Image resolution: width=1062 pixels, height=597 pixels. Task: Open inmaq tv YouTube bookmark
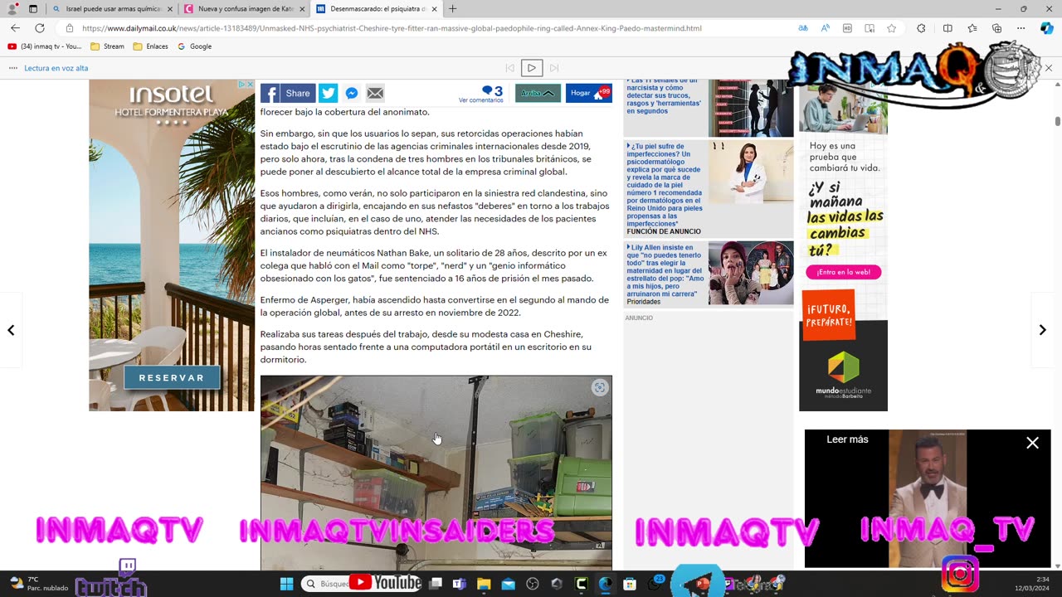pyautogui.click(x=45, y=46)
